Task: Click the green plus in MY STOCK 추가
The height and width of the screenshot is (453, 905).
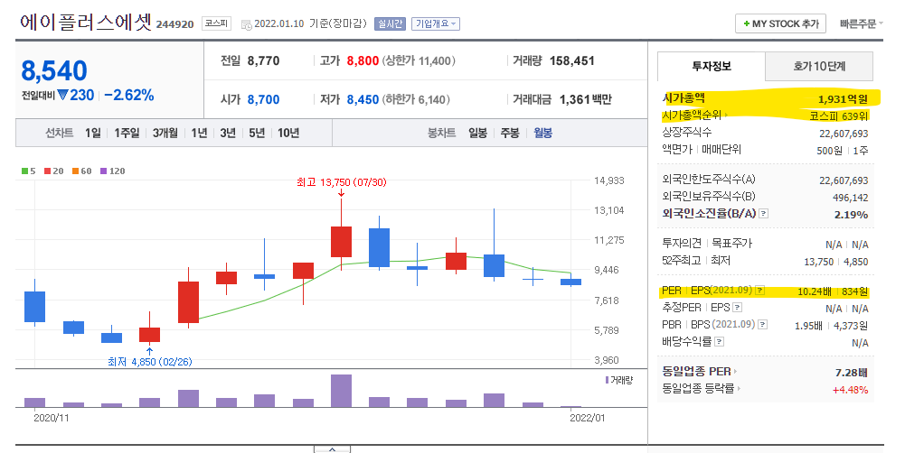Action: 746,23
